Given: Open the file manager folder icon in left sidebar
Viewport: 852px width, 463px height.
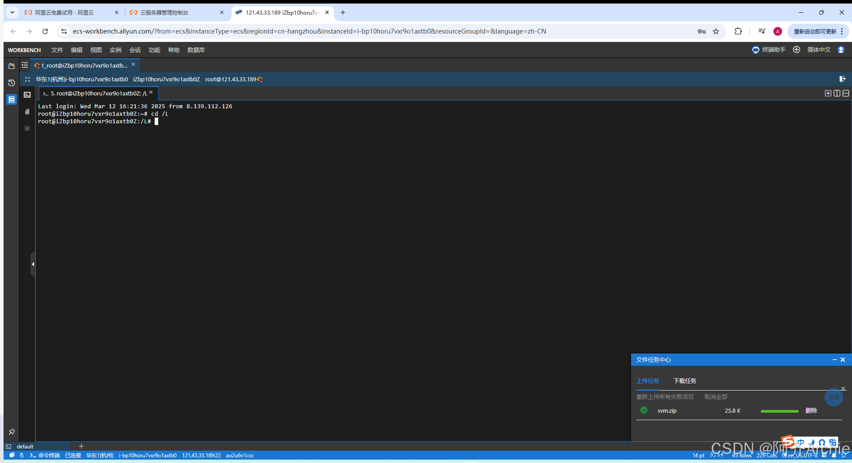Looking at the screenshot, I should tap(11, 66).
